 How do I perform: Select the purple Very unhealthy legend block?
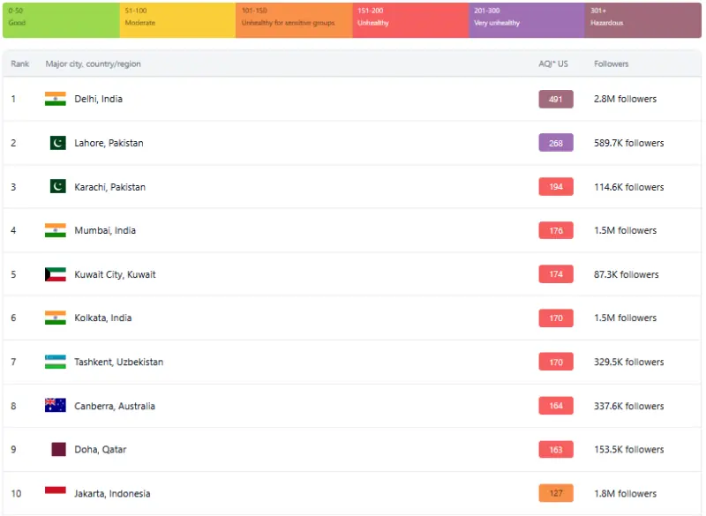tap(526, 19)
